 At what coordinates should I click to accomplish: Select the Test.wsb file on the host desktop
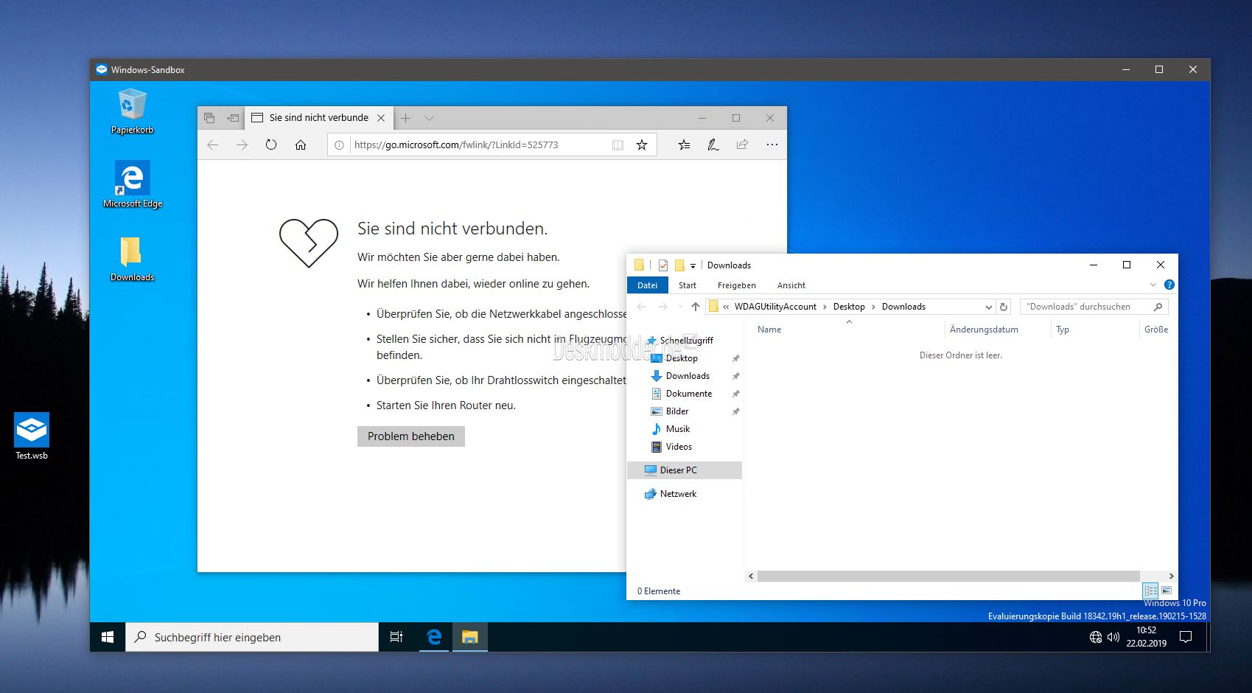32,436
